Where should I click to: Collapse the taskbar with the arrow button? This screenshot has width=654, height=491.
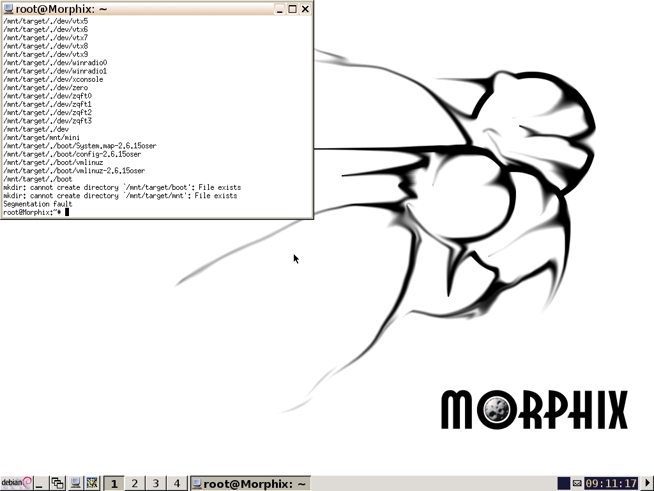pos(647,483)
